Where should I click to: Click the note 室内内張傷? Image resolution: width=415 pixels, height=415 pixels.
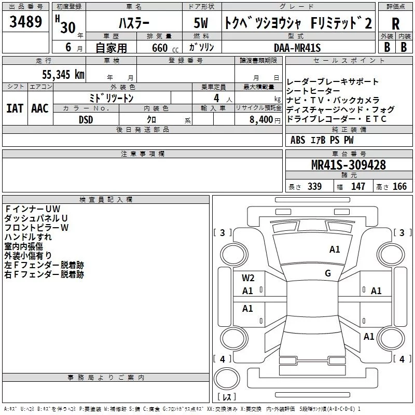[23, 246]
